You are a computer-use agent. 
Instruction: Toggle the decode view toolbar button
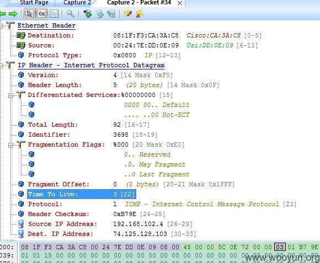pos(29,14)
